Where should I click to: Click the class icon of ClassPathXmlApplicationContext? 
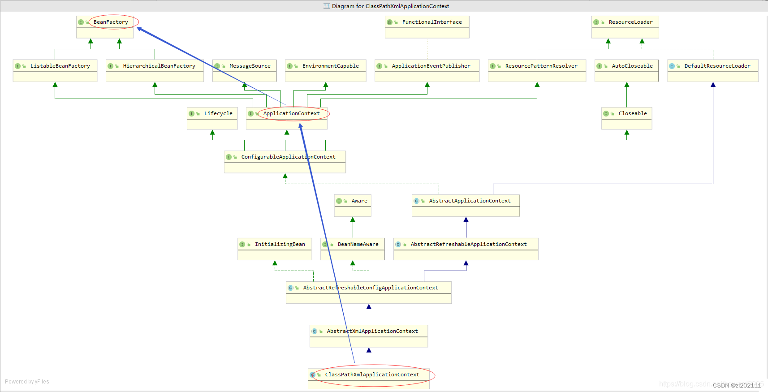coord(312,375)
